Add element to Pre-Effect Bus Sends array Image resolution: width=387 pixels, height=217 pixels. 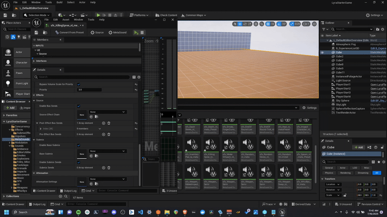tap(104, 135)
